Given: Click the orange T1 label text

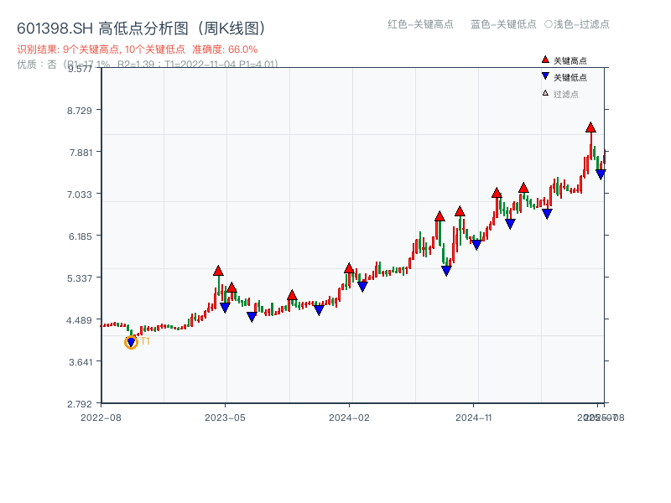Looking at the screenshot, I should click(x=145, y=341).
